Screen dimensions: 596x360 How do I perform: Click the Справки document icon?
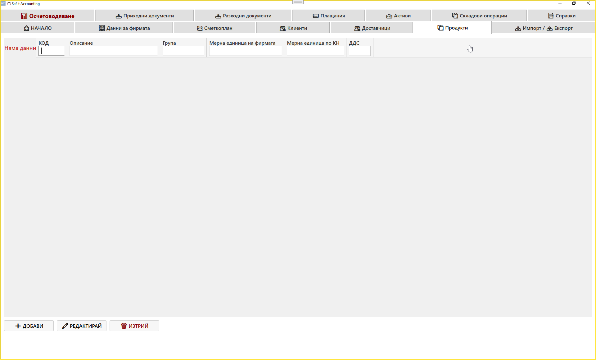[x=551, y=16]
